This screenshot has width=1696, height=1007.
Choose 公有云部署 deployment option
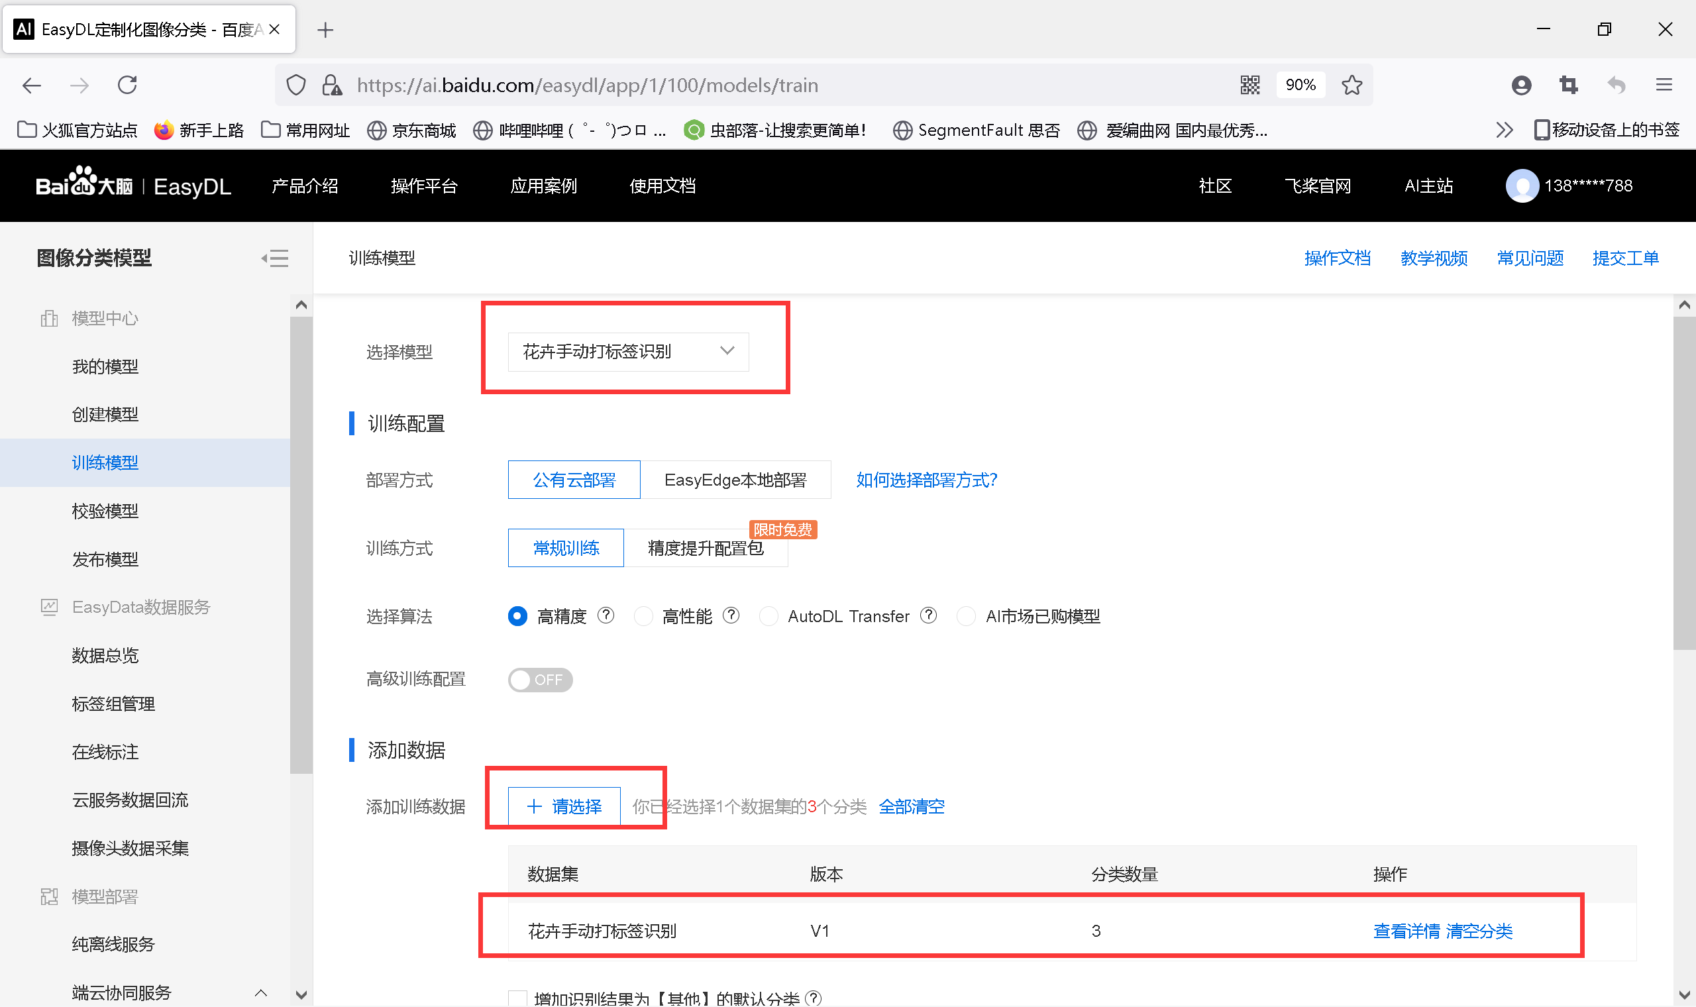pos(574,480)
